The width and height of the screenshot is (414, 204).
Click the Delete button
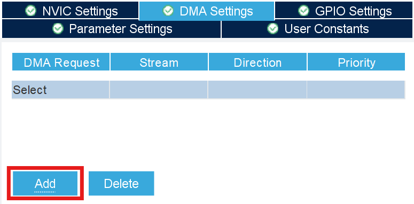click(121, 183)
